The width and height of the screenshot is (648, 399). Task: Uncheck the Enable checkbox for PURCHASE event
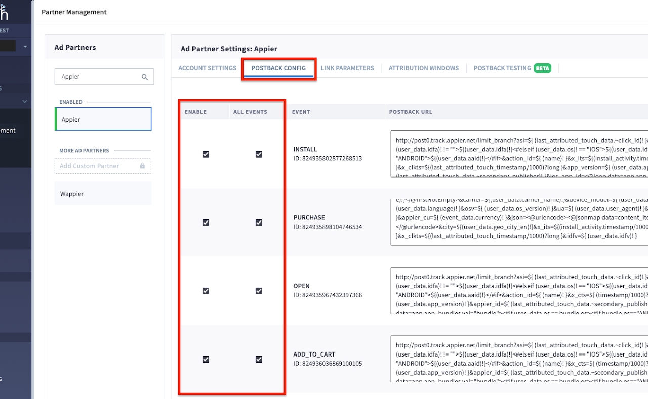coord(206,223)
